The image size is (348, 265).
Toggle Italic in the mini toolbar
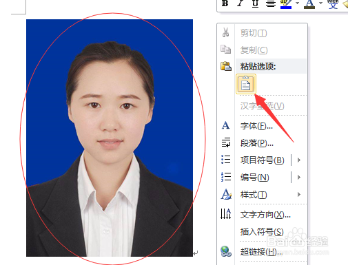240,3
